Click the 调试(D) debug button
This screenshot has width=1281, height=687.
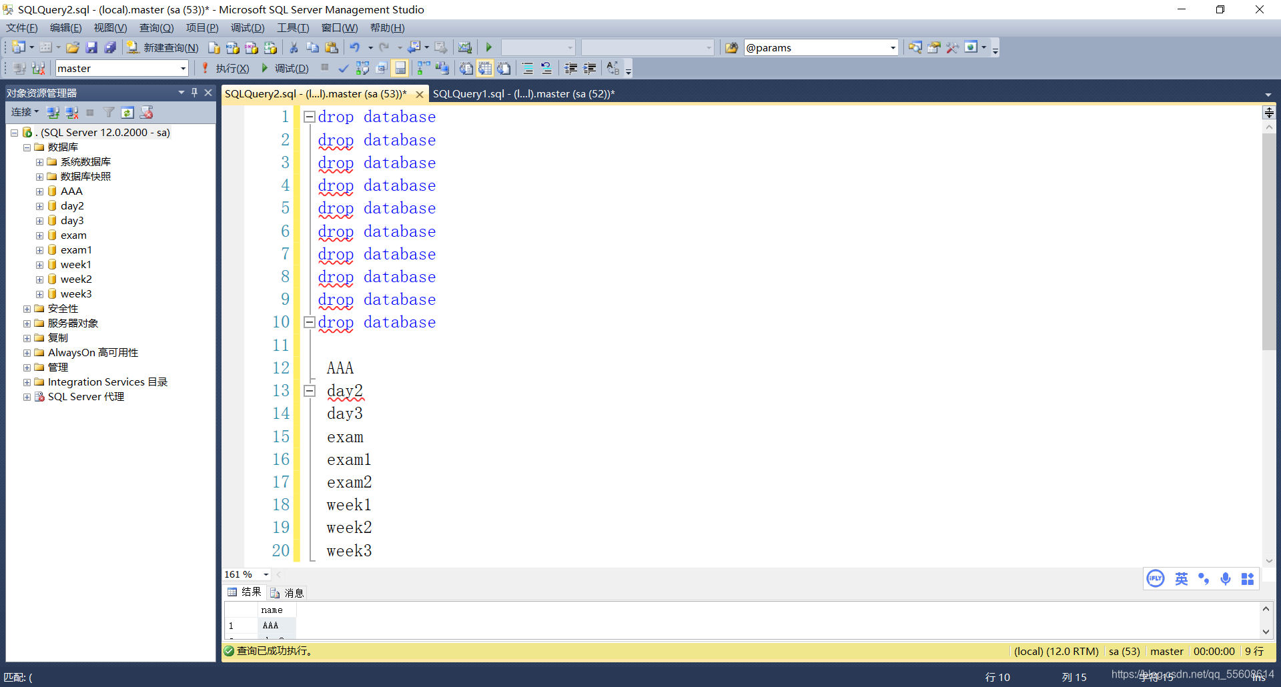tap(285, 68)
